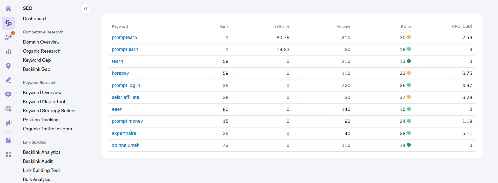Image resolution: width=498 pixels, height=183 pixels.
Task: Open the Social heart bubble icon
Action: (8, 94)
